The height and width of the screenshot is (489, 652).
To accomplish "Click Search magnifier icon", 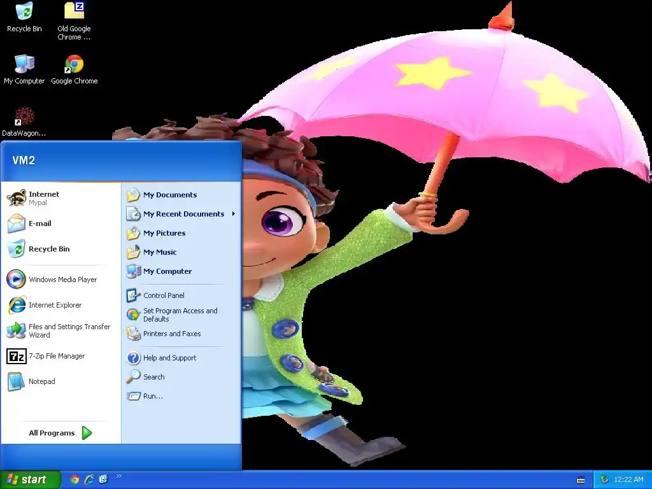I will [x=134, y=377].
